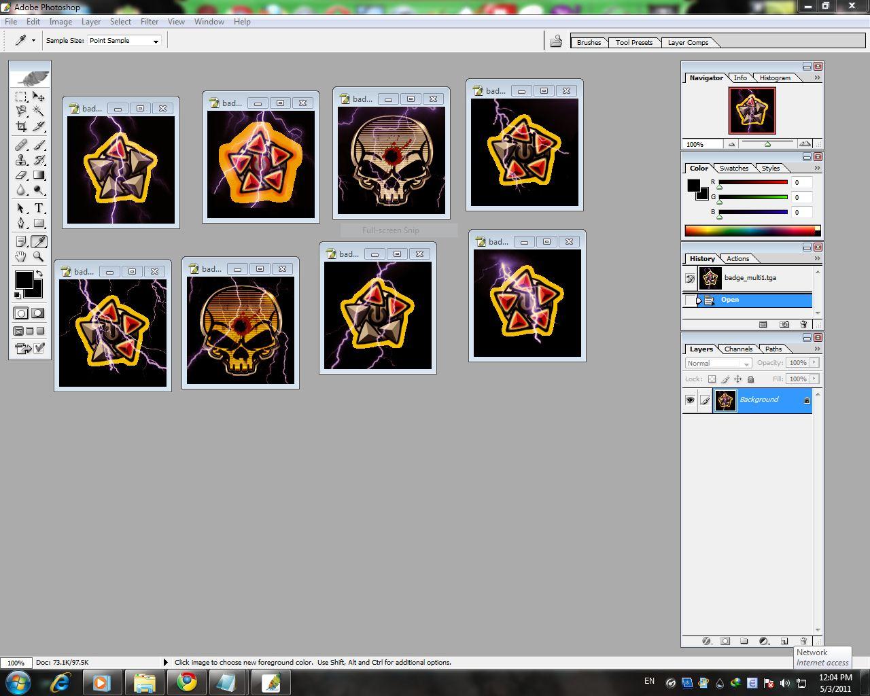
Task: Click the red R color slider
Action: point(753,182)
